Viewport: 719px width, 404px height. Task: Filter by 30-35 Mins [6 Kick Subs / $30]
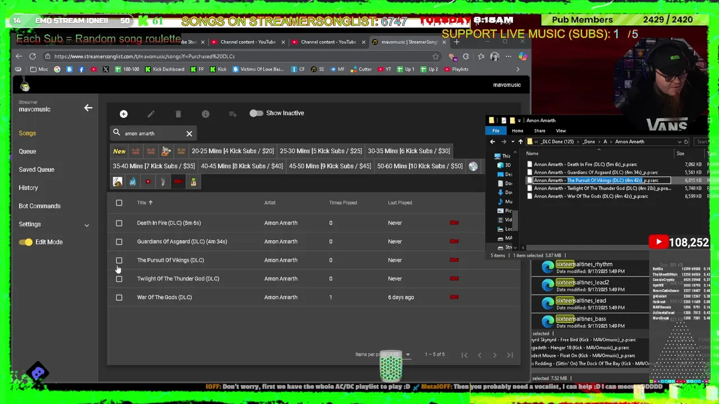pyautogui.click(x=409, y=151)
